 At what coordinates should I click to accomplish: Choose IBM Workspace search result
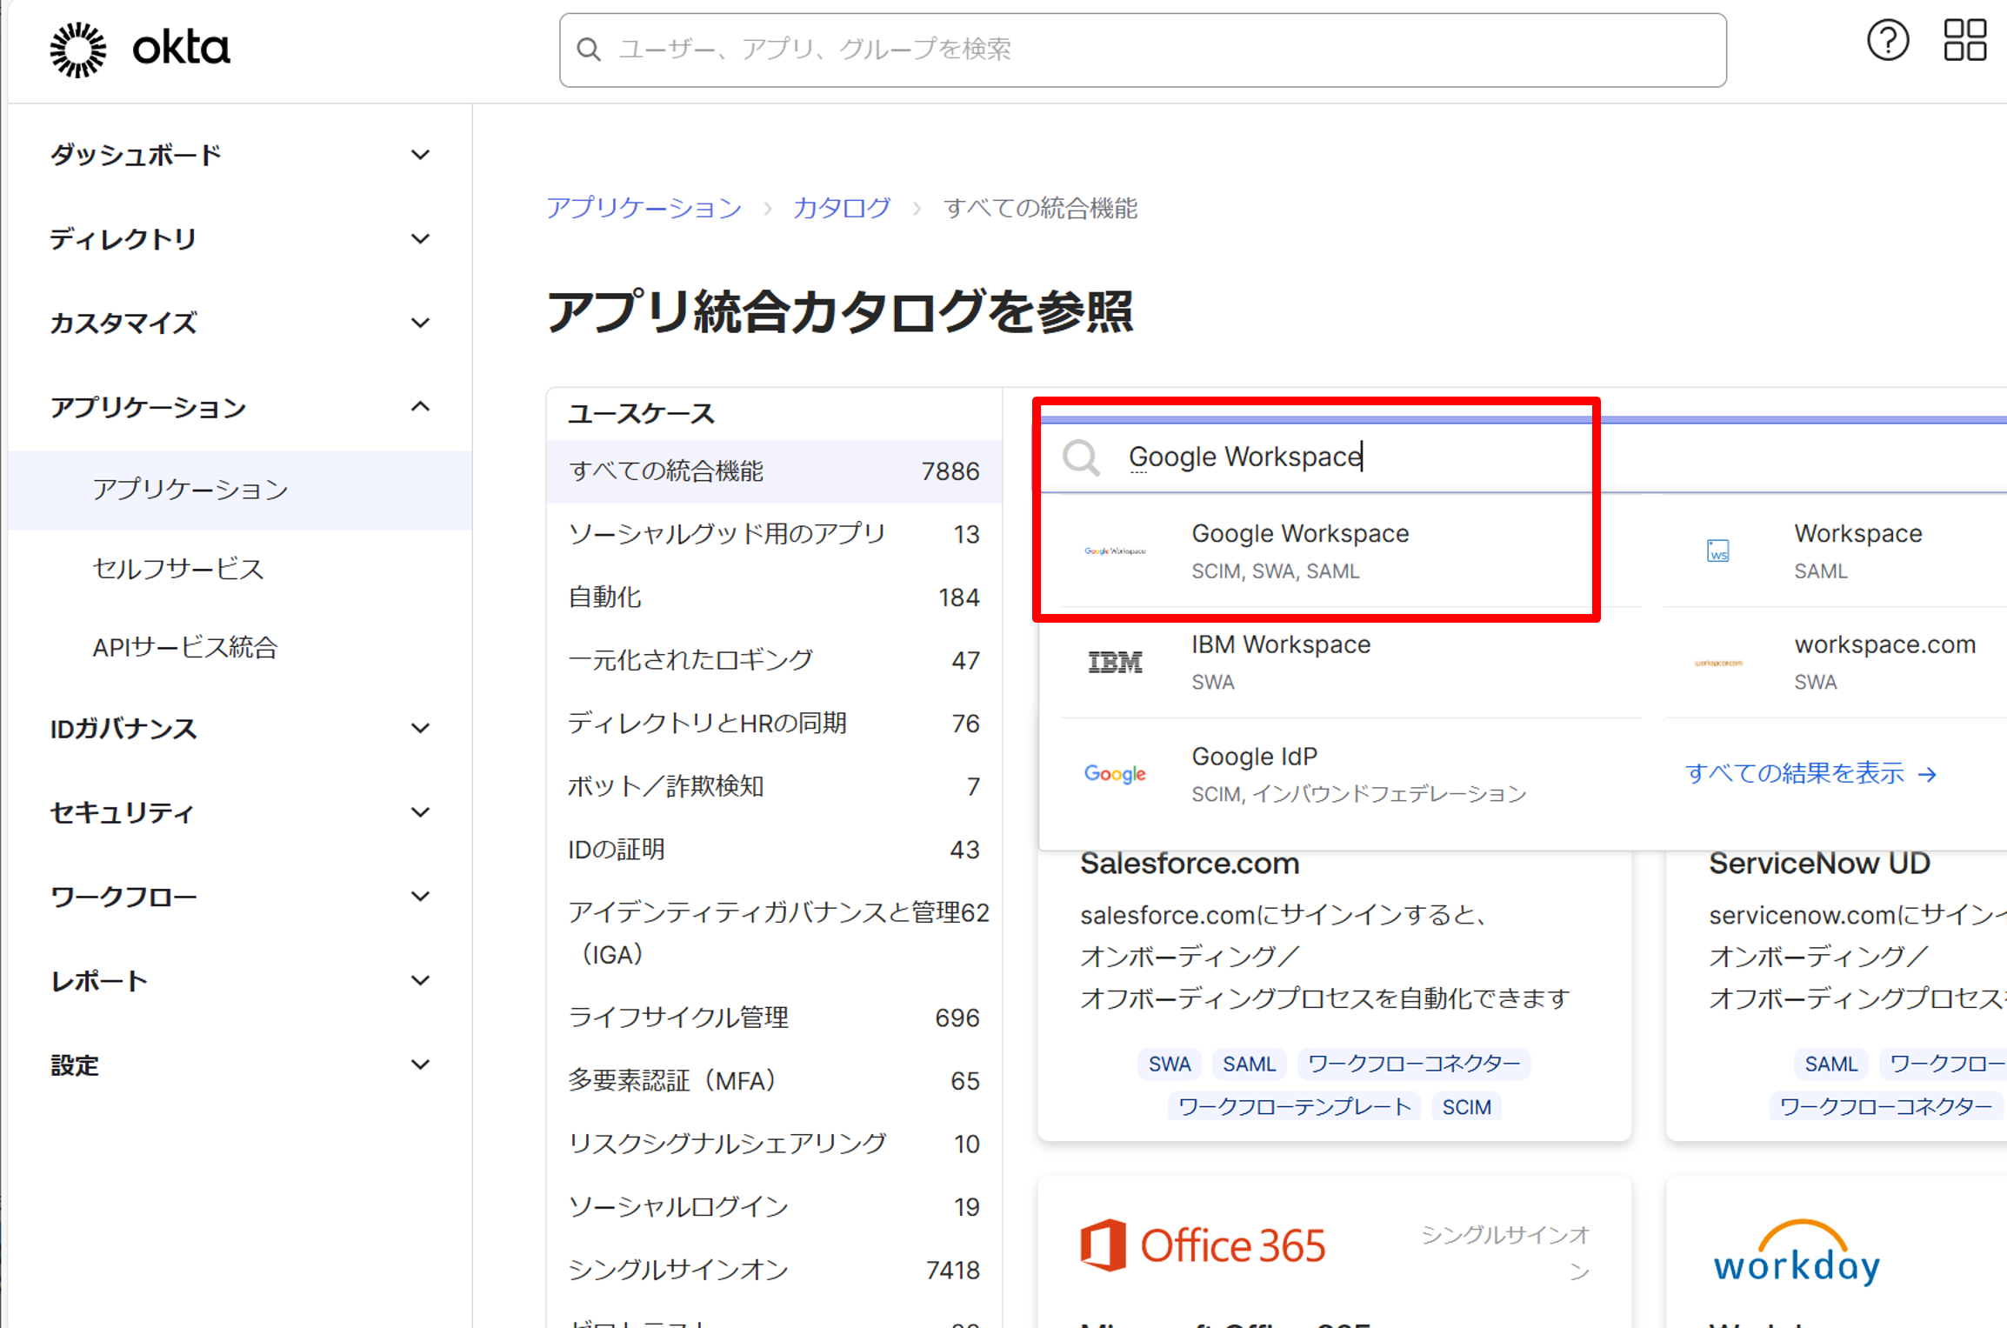[1350, 663]
